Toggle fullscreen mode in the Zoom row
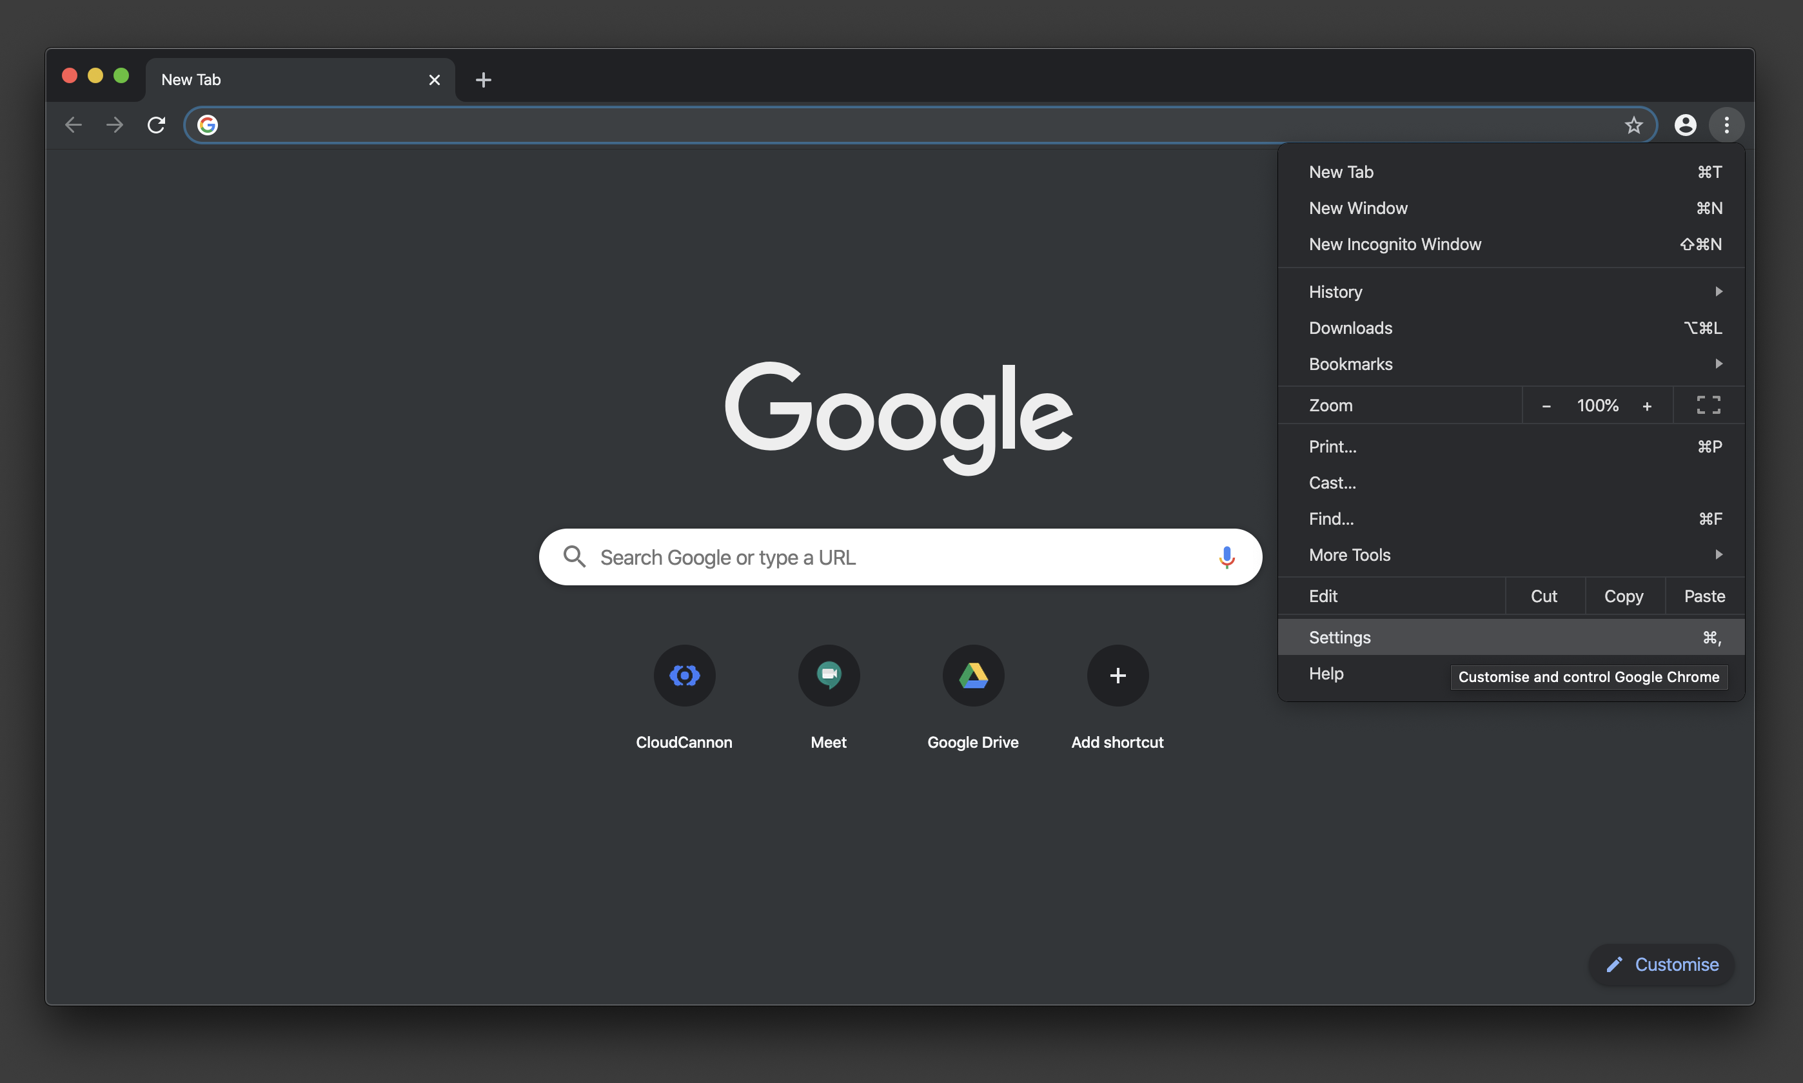Image resolution: width=1803 pixels, height=1083 pixels. [x=1708, y=405]
